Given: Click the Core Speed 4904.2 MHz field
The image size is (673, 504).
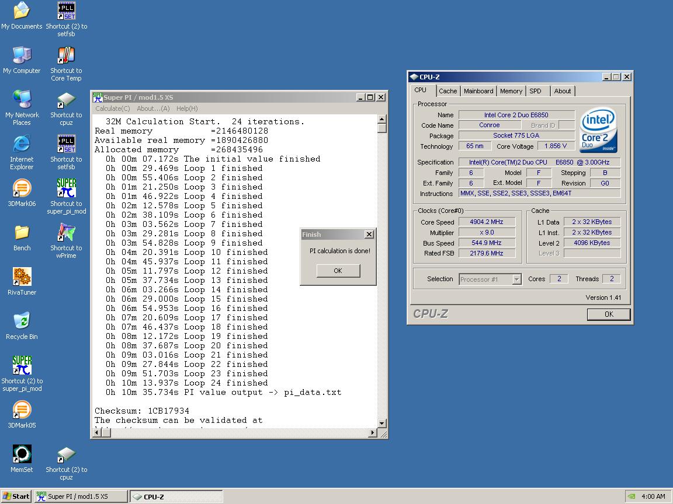Looking at the screenshot, I should pos(487,222).
